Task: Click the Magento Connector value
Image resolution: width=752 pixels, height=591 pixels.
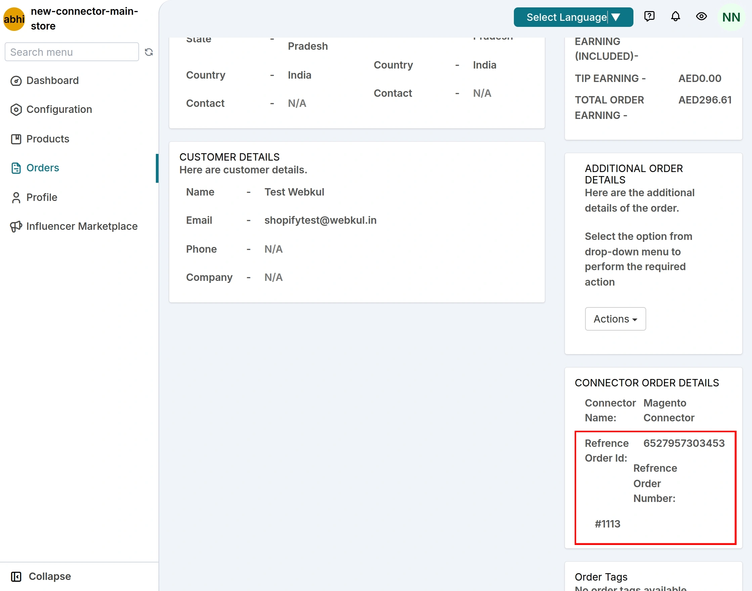Action: [668, 410]
